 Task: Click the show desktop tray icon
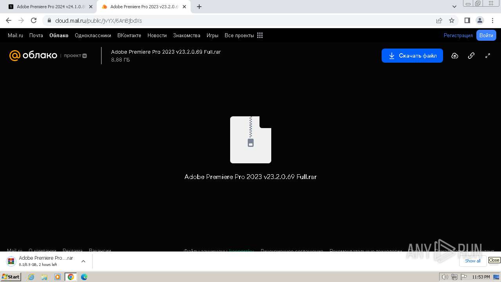[497, 277]
